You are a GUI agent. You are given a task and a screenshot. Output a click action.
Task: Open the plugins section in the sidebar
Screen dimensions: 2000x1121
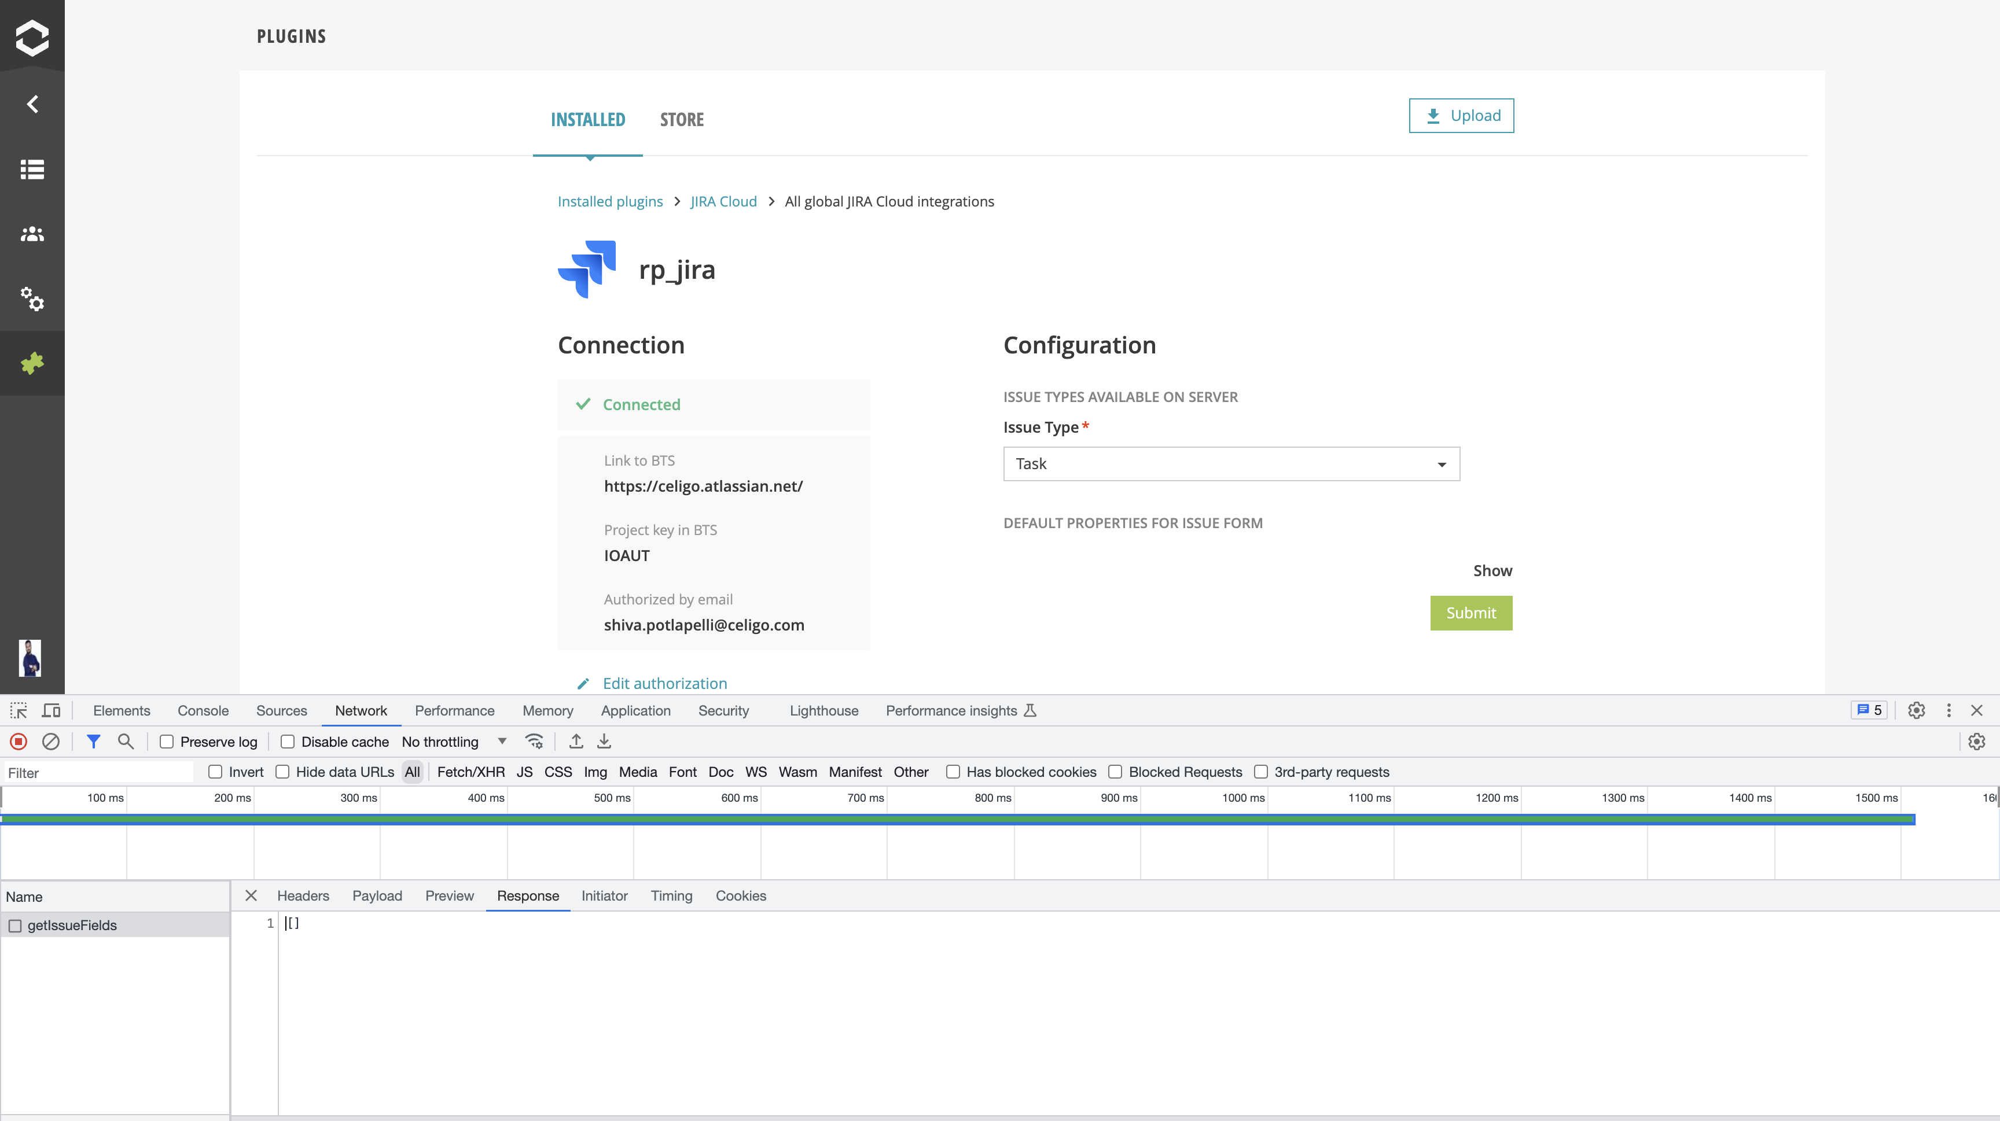[32, 363]
